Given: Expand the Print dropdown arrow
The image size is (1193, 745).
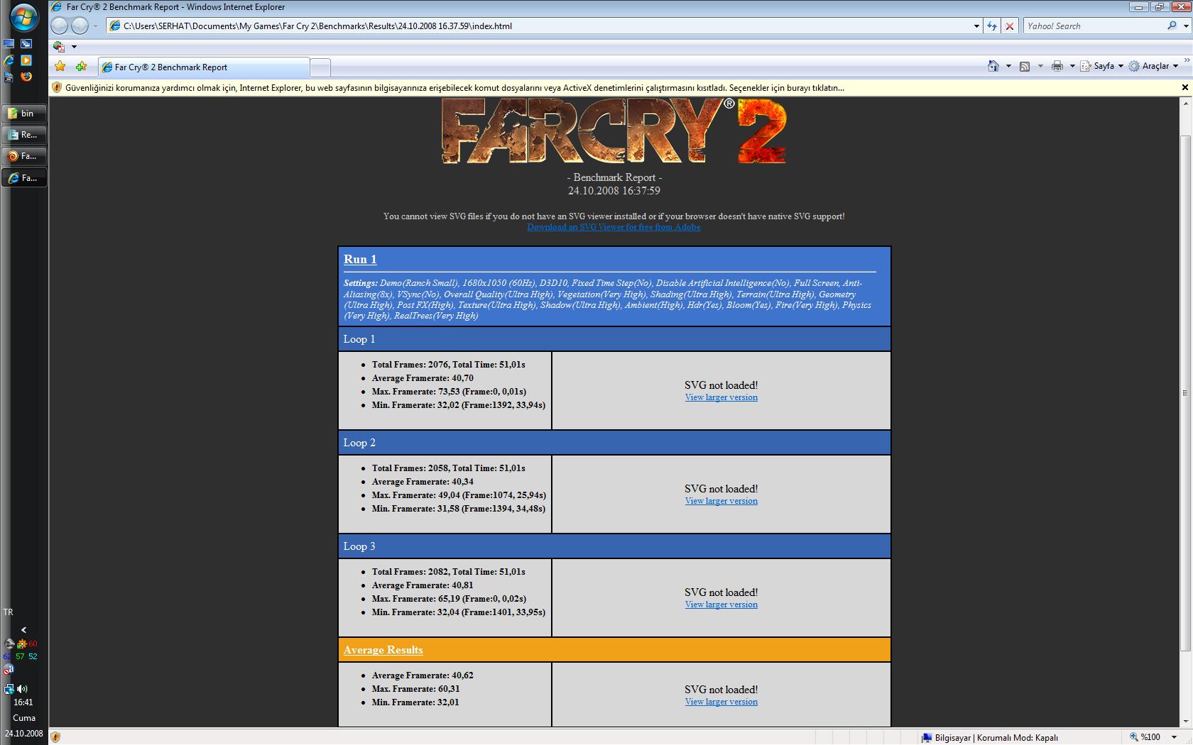Looking at the screenshot, I should pos(1072,66).
